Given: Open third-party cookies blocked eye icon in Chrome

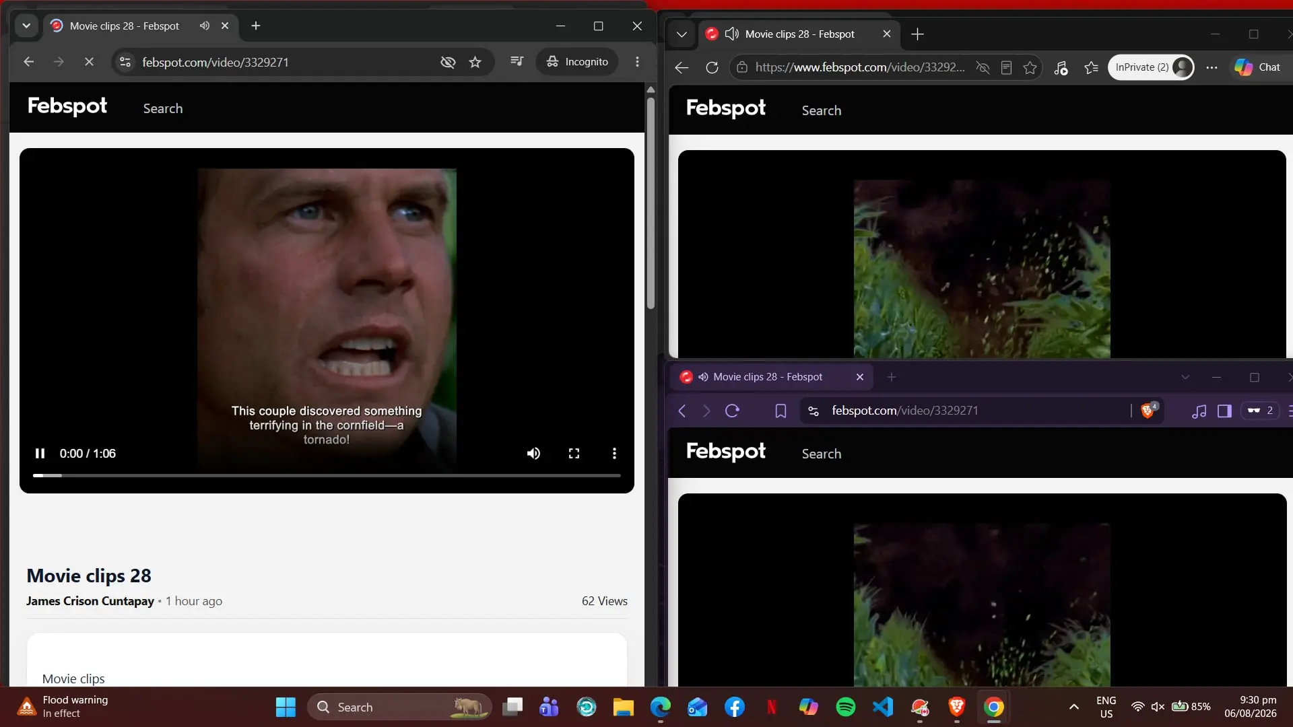Looking at the screenshot, I should [448, 62].
